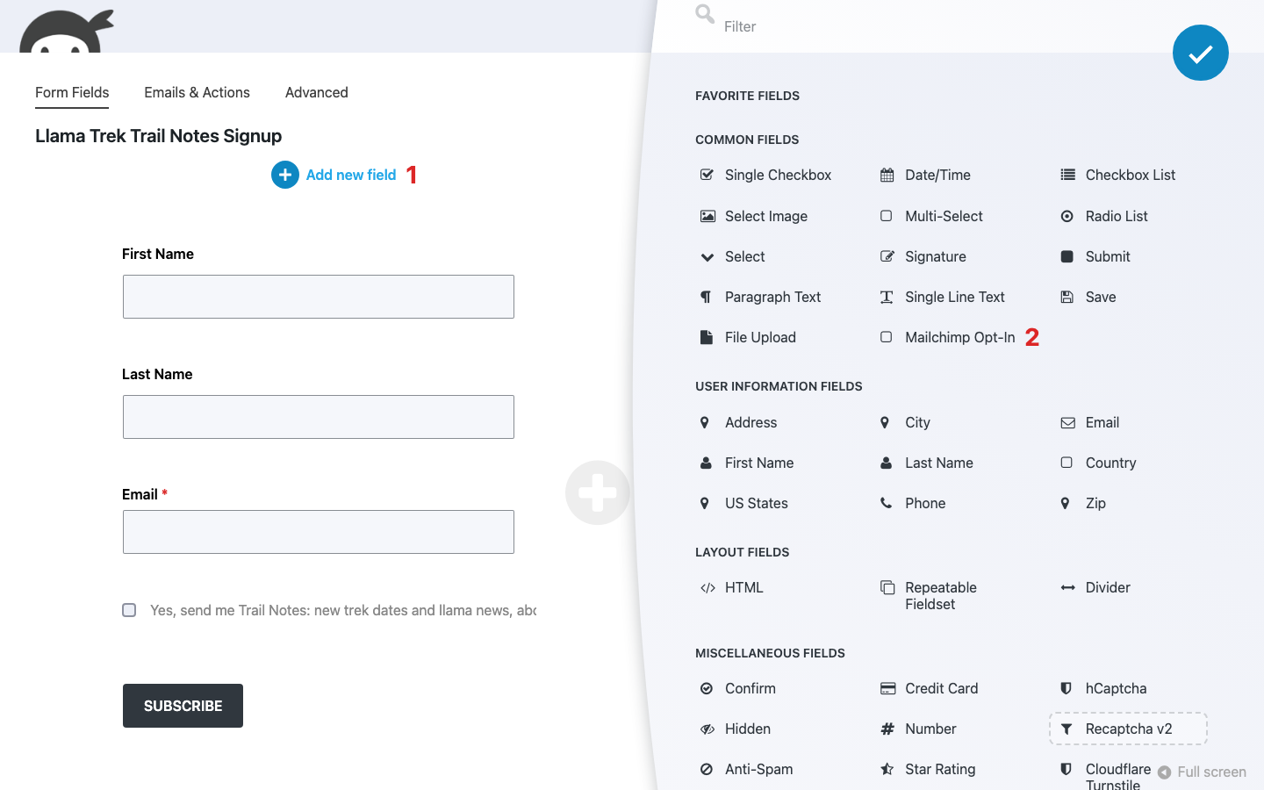Click the large gray plus circle button
The width and height of the screenshot is (1264, 790).
coord(598,492)
